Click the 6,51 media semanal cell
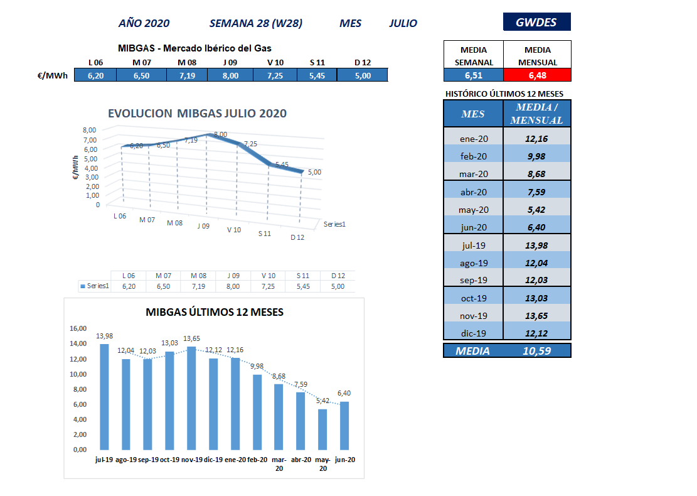This screenshot has height=496, width=697. click(x=474, y=75)
